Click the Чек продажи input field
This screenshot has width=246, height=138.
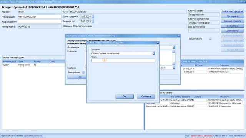(40, 16)
